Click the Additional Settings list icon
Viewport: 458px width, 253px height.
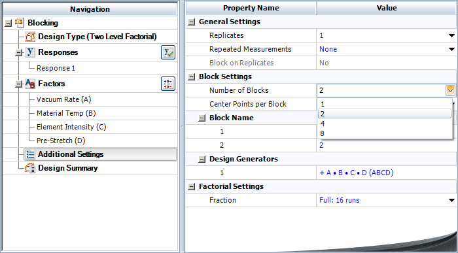(30, 154)
